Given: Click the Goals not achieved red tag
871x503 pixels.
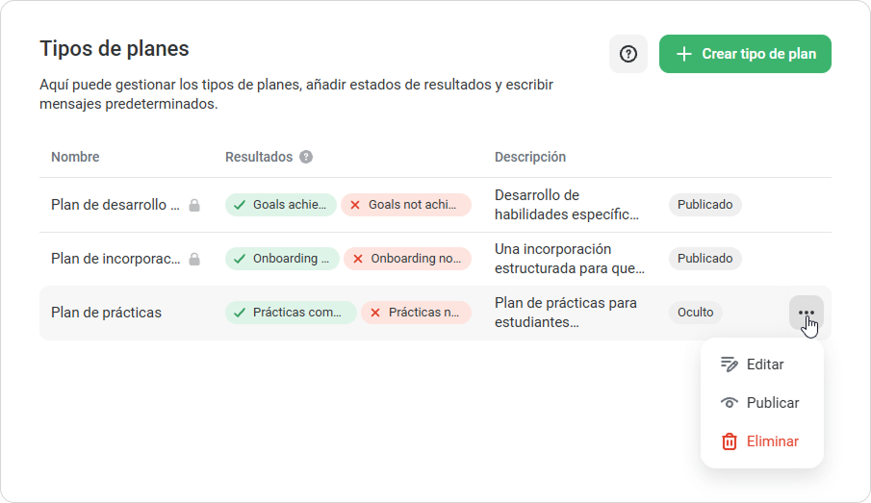Looking at the screenshot, I should [x=406, y=205].
